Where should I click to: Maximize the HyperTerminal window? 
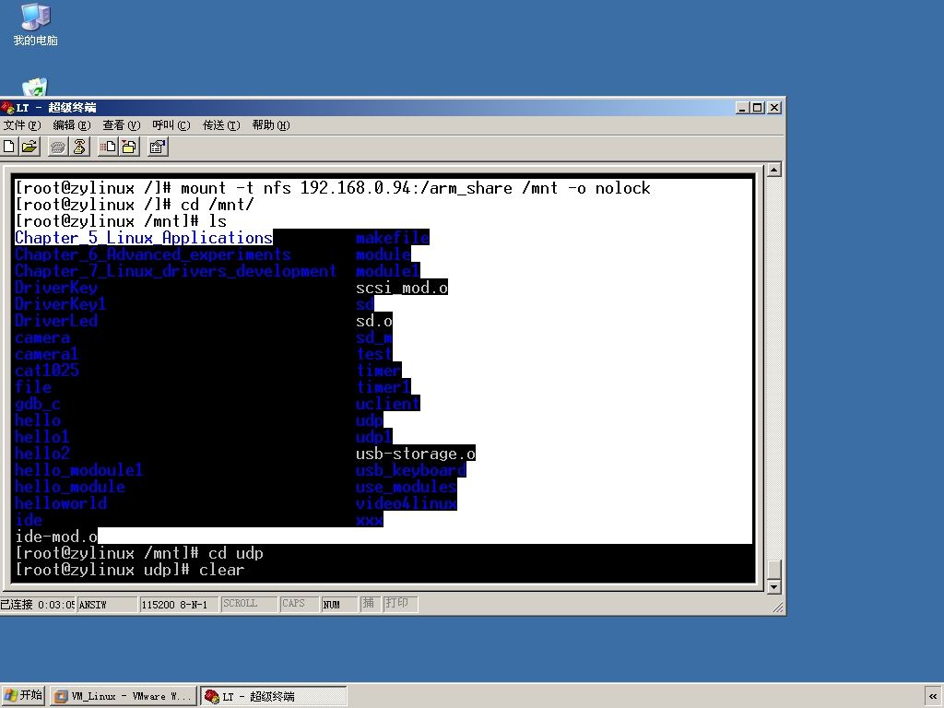tap(758, 107)
